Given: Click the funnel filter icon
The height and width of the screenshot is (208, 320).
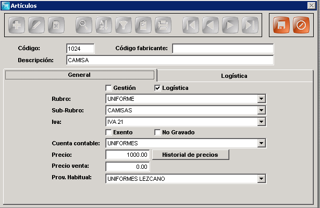Looking at the screenshot, I should tap(124, 25).
